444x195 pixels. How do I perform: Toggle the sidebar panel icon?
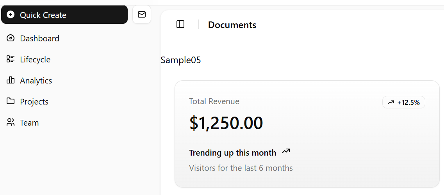180,25
